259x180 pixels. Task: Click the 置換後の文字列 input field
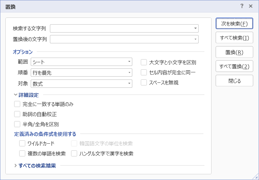[121, 39]
